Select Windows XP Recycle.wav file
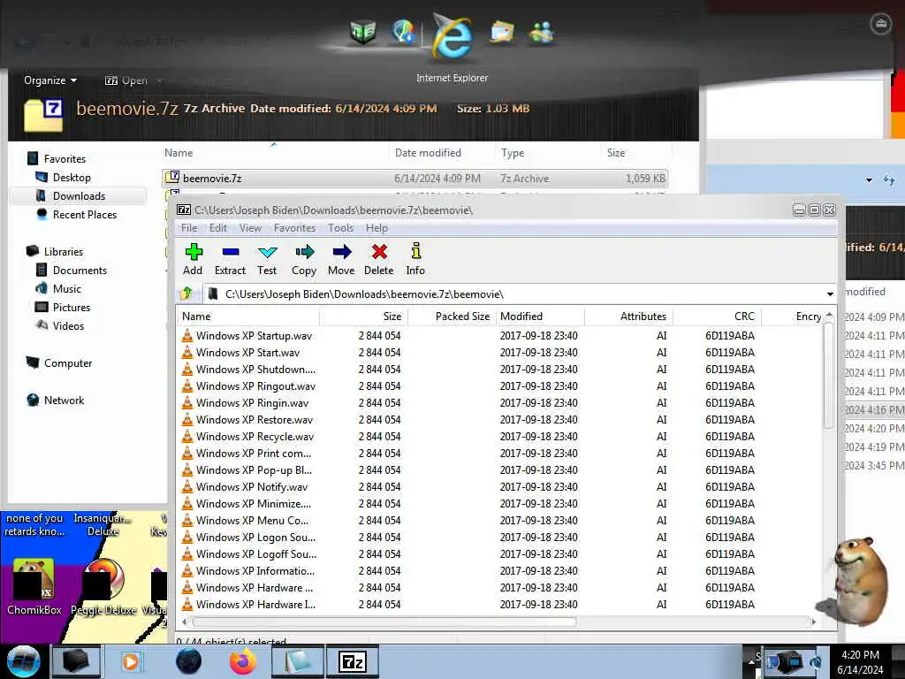This screenshot has height=679, width=905. [255, 436]
